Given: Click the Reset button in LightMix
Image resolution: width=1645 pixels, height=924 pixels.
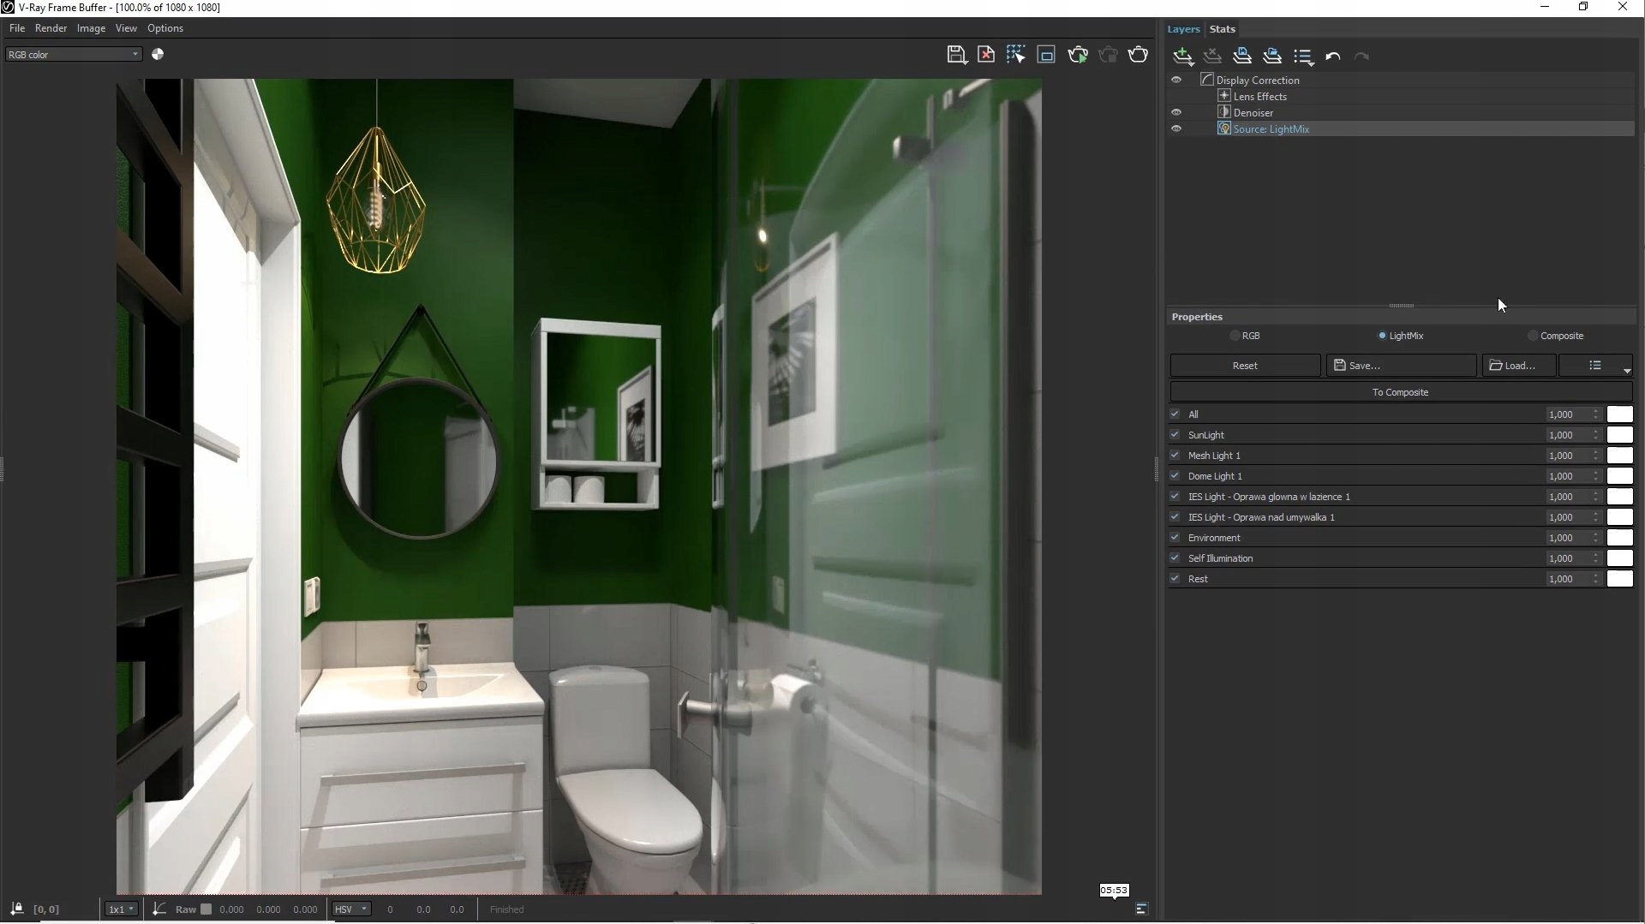Looking at the screenshot, I should [1244, 366].
